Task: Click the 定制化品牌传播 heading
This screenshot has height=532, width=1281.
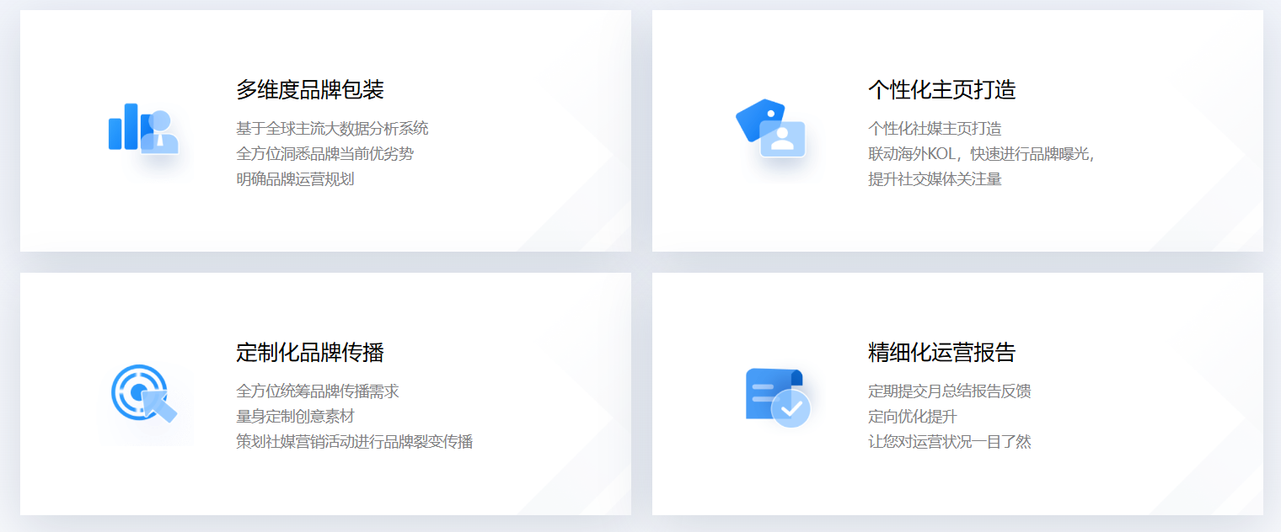Action: tap(310, 352)
